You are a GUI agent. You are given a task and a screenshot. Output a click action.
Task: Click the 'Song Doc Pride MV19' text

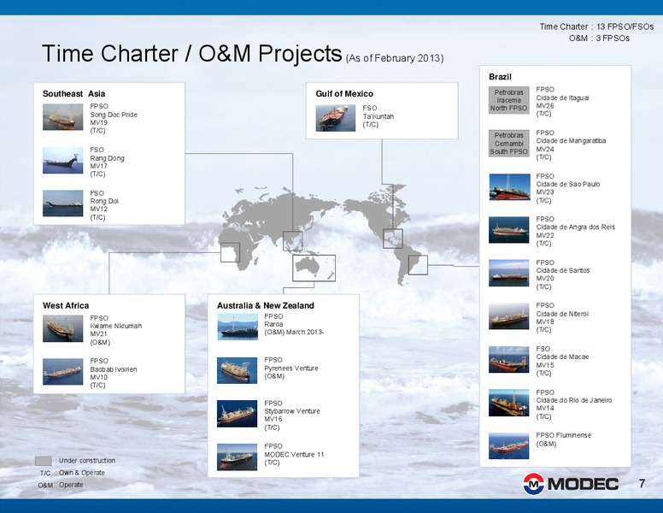tap(114, 119)
